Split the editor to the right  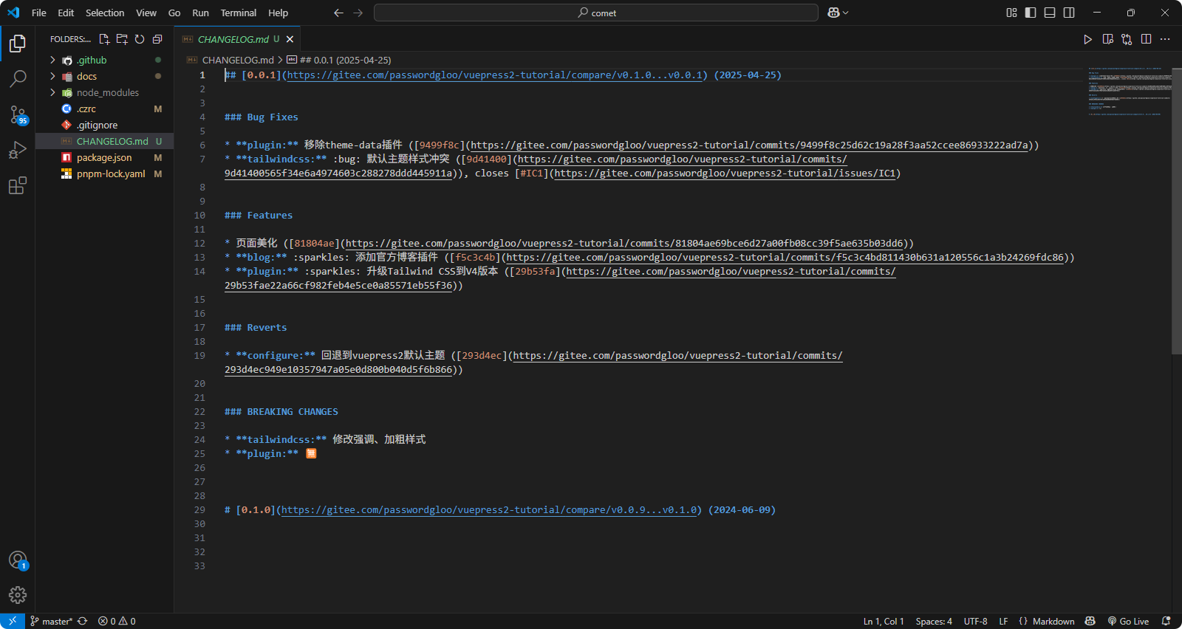1146,39
